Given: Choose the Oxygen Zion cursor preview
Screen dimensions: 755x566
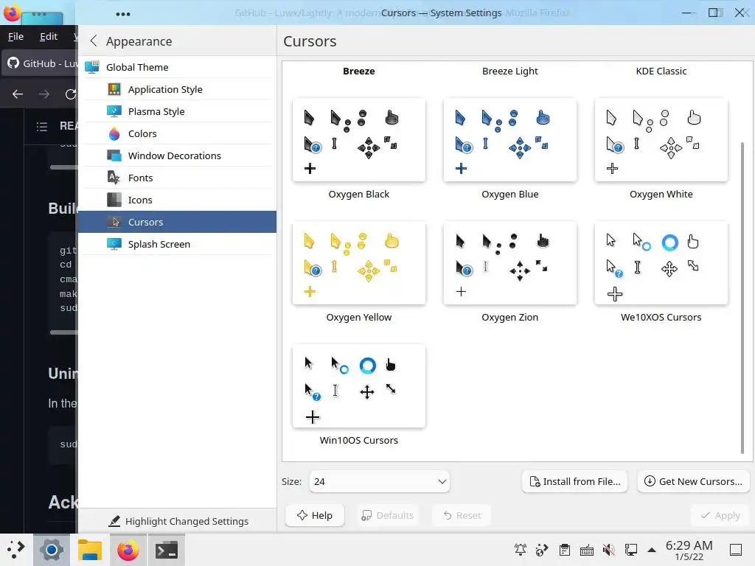Looking at the screenshot, I should coord(510,263).
